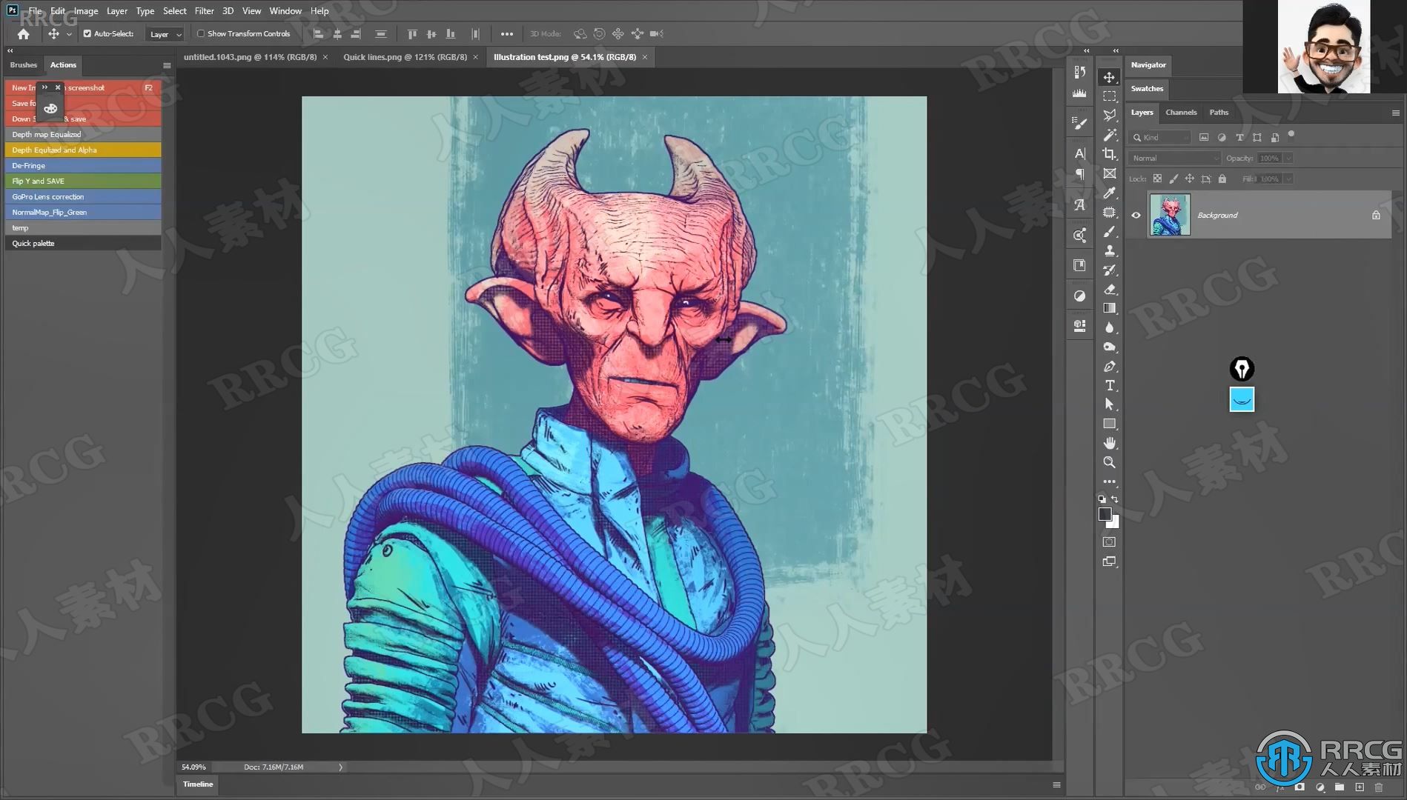Viewport: 1407px width, 800px height.
Task: Click the foreground color swatch
Action: coord(1105,514)
